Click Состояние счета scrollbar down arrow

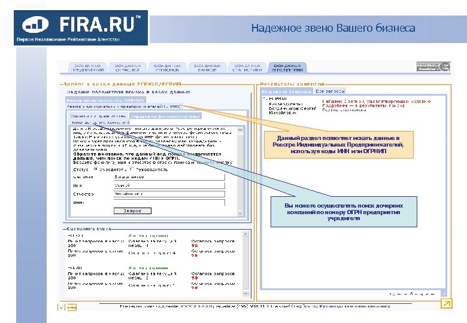click(x=245, y=294)
